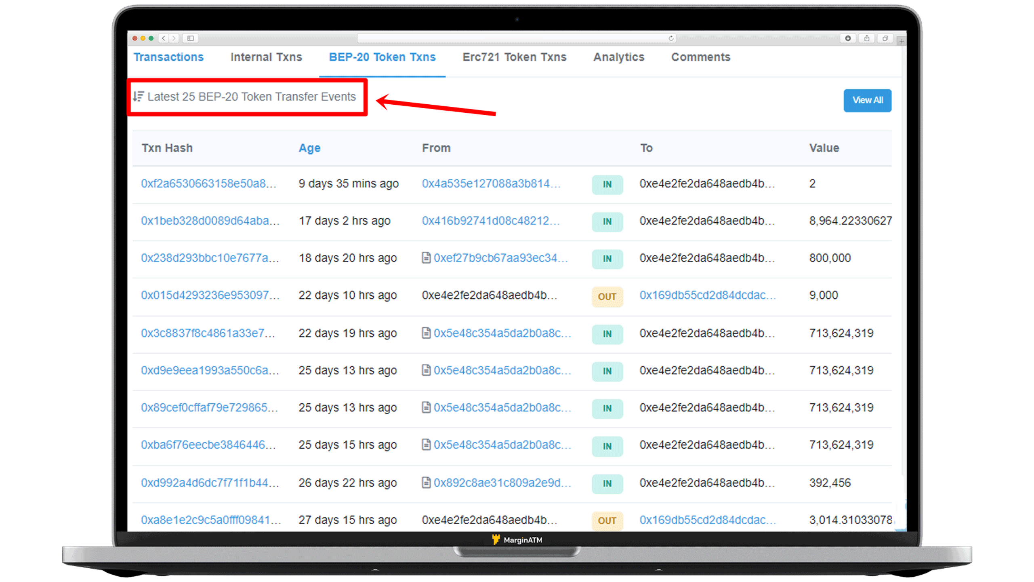Click the OUT badge in 22 days 10 hrs row

click(x=607, y=297)
